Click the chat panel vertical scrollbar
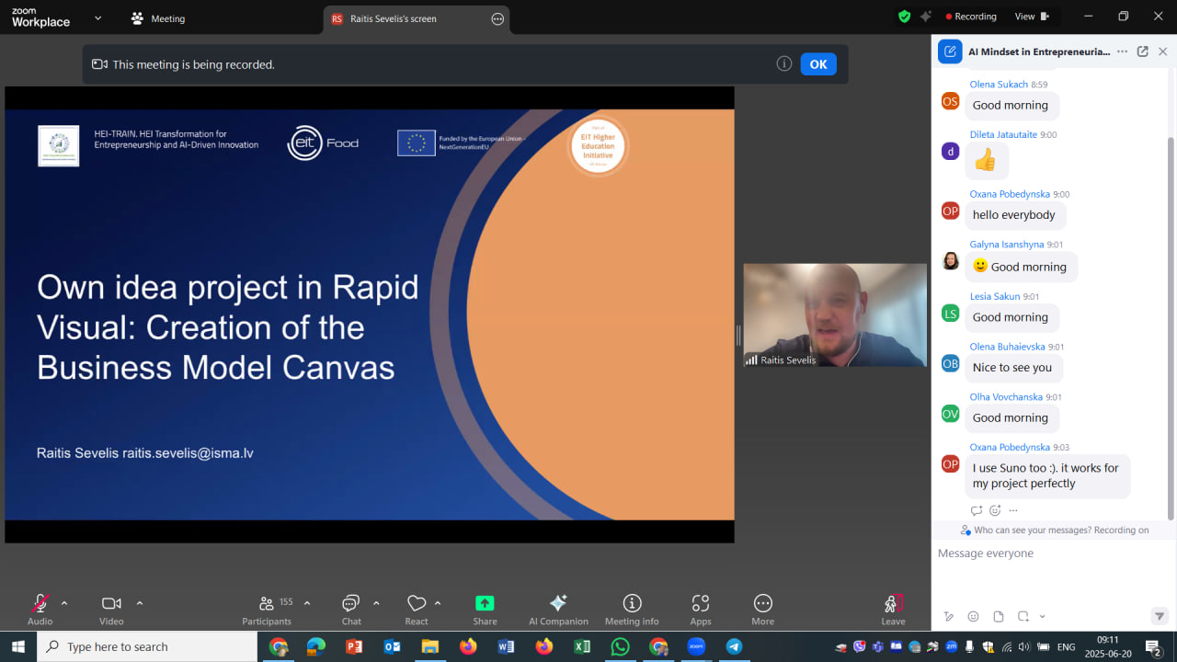The height and width of the screenshot is (662, 1177). [x=1171, y=322]
